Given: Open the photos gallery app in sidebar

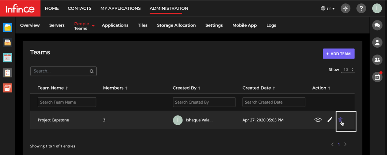Looking at the screenshot, I should click(x=8, y=88).
